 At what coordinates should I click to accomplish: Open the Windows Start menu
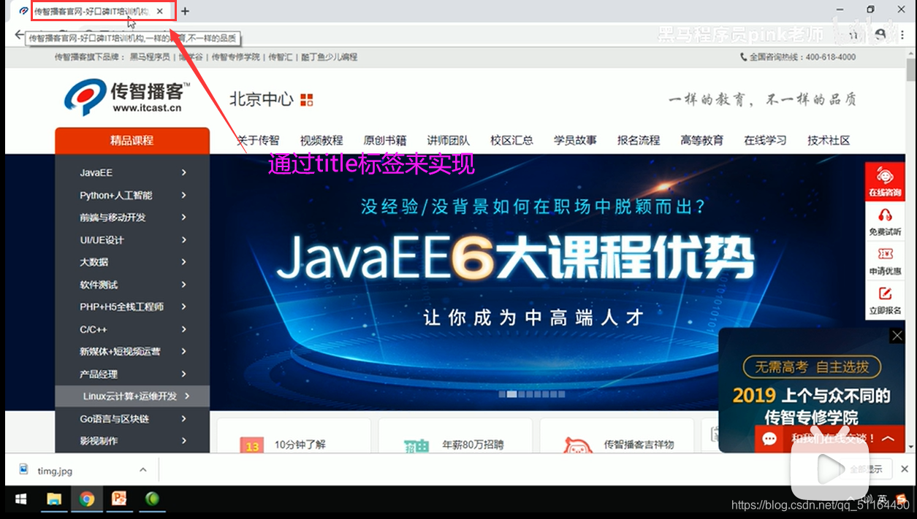coord(20,499)
